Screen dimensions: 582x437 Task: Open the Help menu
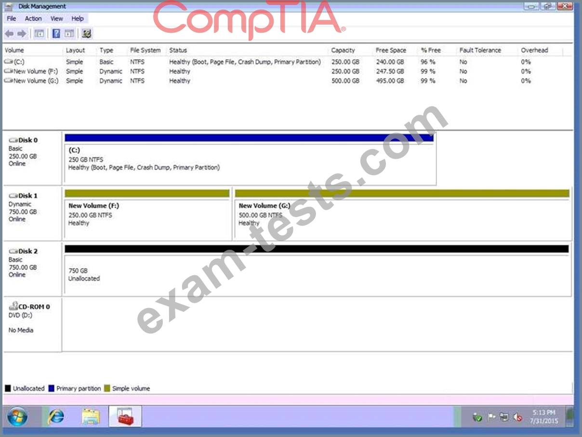(78, 18)
